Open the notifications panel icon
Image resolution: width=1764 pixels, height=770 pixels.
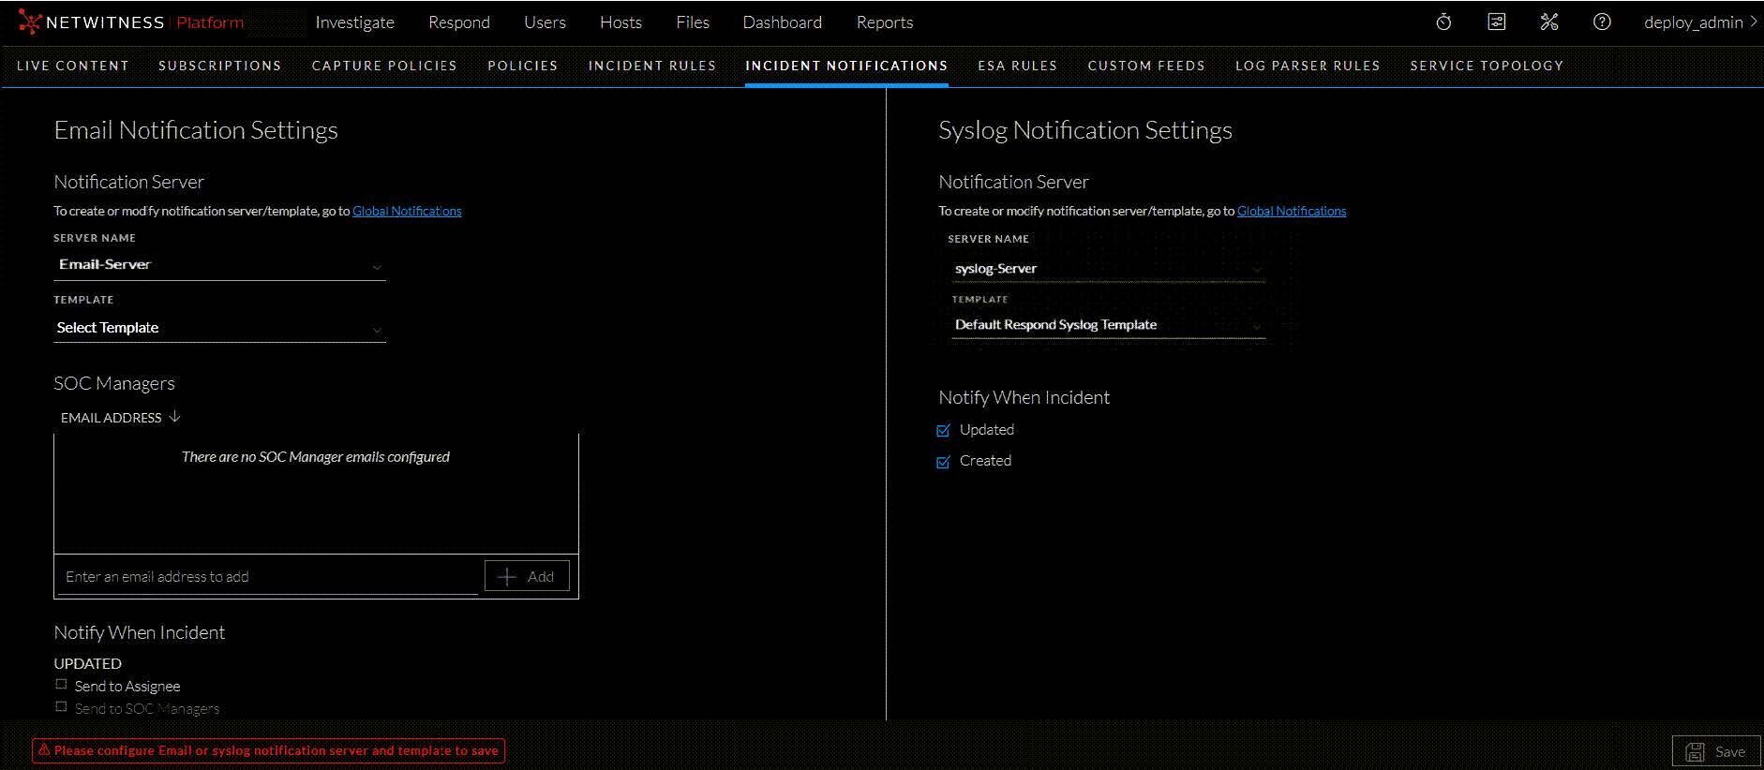[x=1496, y=22]
